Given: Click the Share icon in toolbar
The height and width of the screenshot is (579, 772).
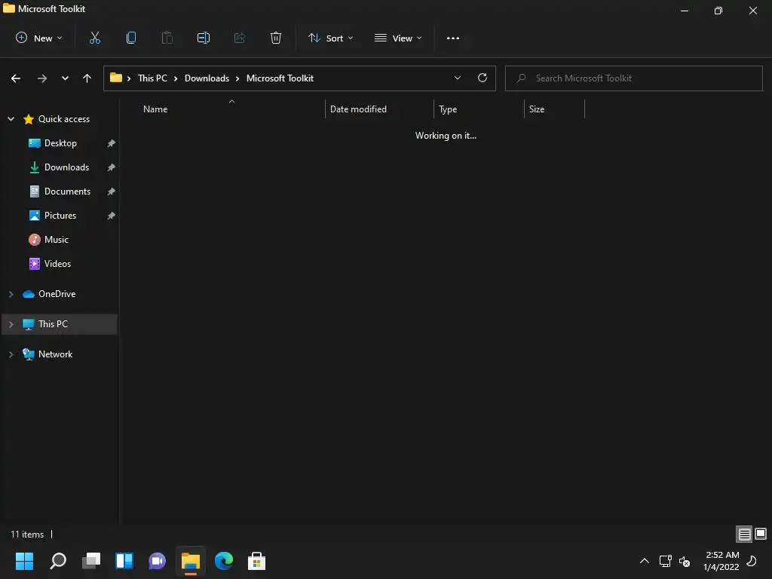Looking at the screenshot, I should [x=240, y=38].
